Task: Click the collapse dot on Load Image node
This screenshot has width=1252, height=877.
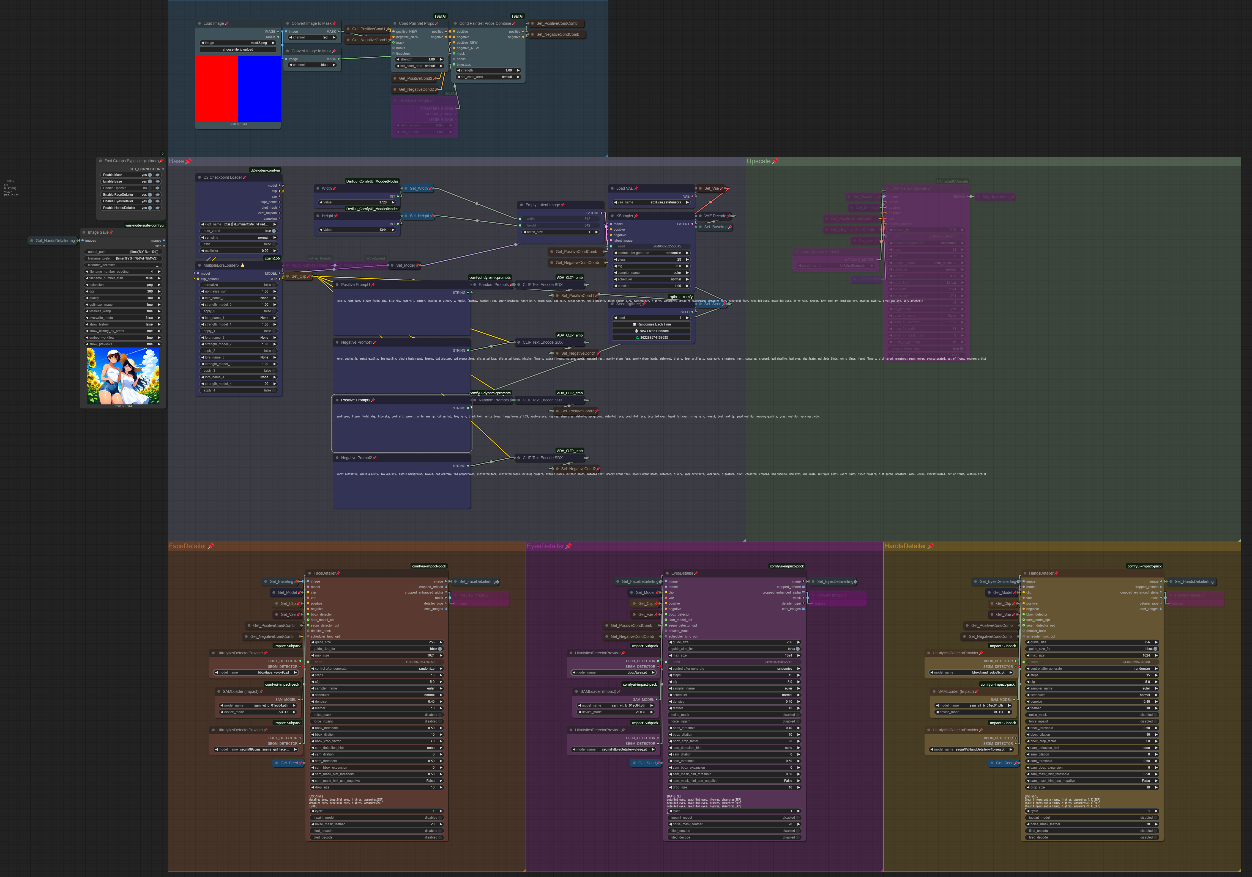Action: (199, 23)
